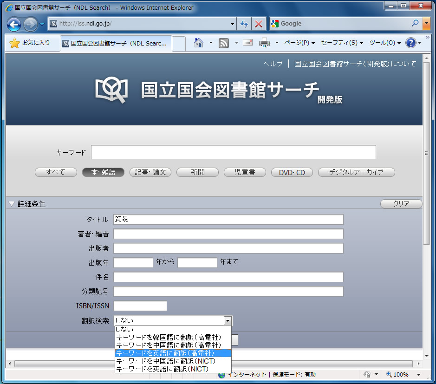Open a new blank tab
Screen dimensions: 436x384
pyautogui.click(x=178, y=44)
